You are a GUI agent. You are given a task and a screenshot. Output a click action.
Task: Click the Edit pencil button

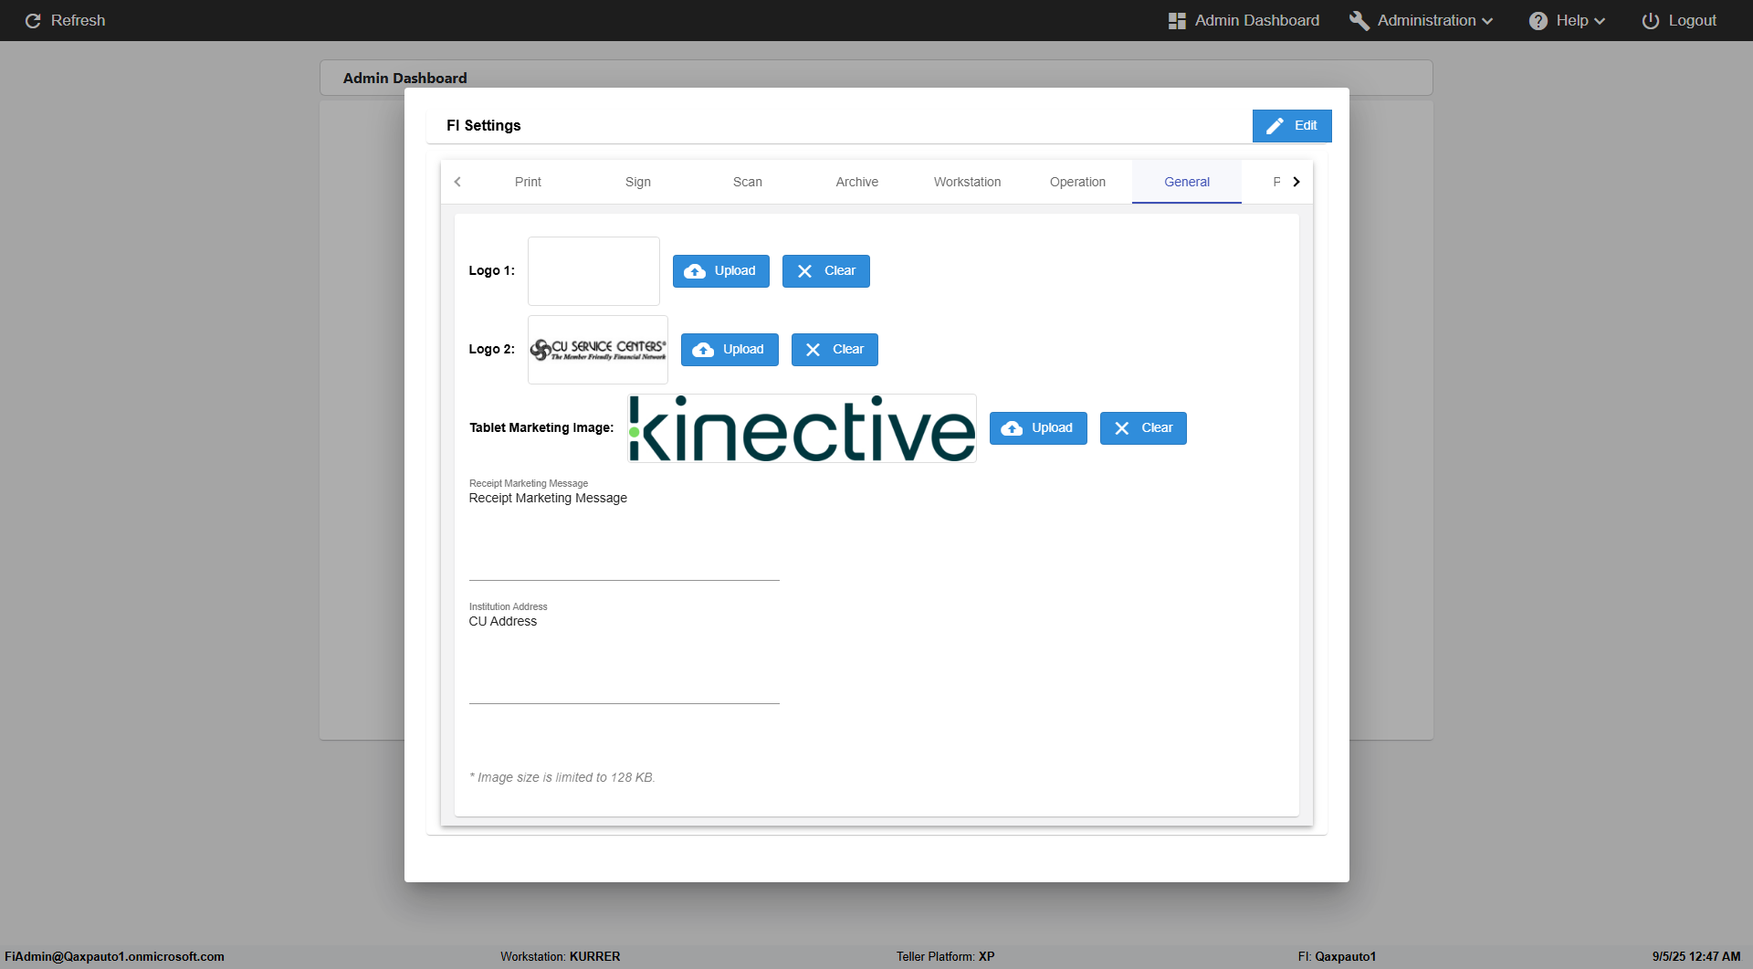pos(1292,126)
